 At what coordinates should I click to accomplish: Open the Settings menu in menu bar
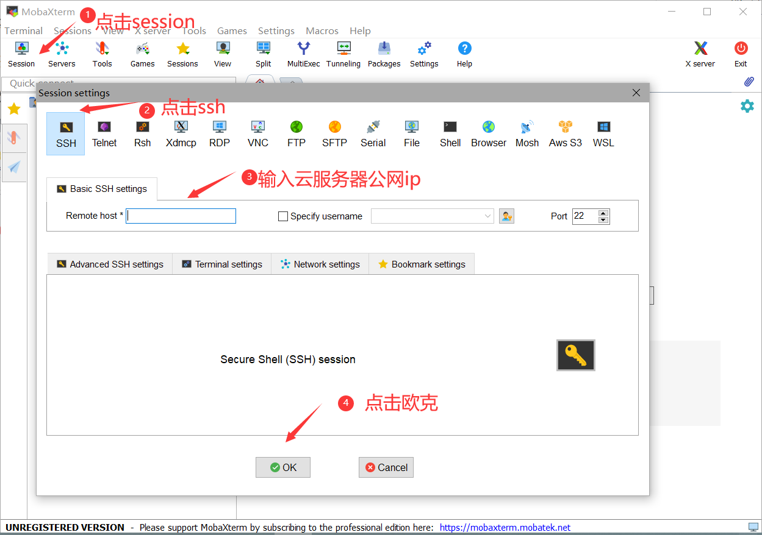pyautogui.click(x=276, y=30)
